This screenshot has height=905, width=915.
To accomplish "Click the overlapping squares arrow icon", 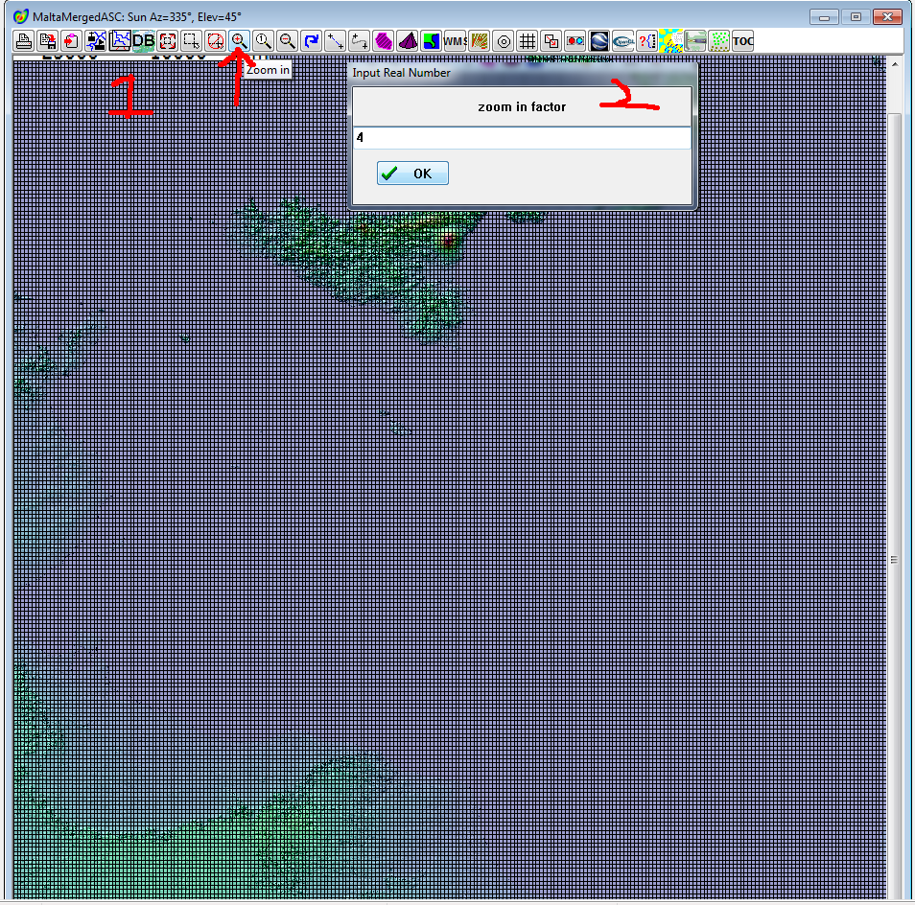I will tap(551, 41).
